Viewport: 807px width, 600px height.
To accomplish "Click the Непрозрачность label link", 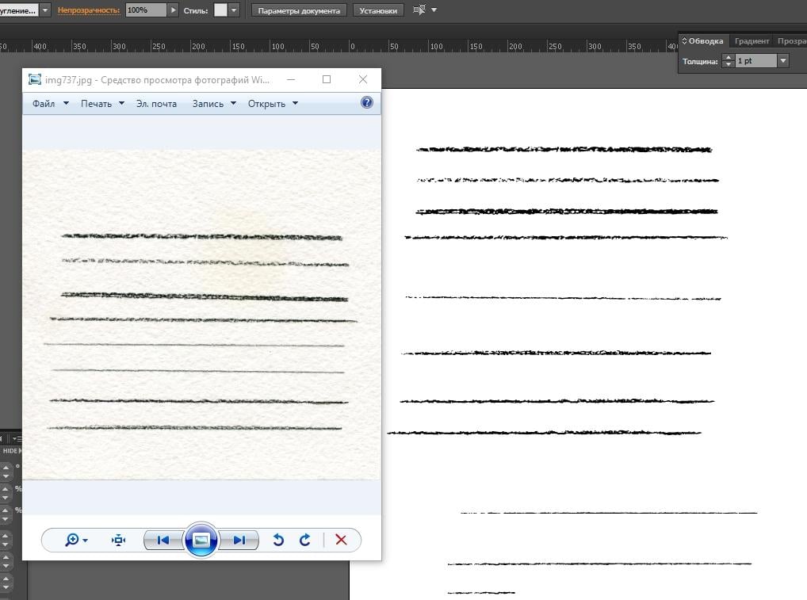I will (89, 10).
